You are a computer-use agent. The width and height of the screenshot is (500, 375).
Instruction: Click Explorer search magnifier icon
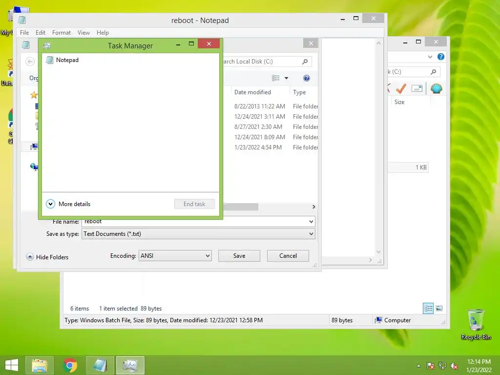pos(434,72)
